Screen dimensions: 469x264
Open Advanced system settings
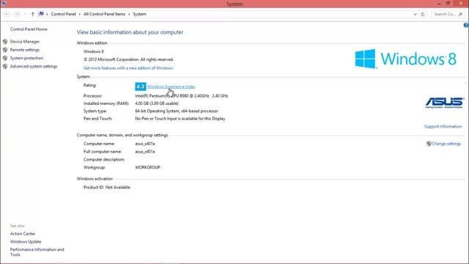34,66
